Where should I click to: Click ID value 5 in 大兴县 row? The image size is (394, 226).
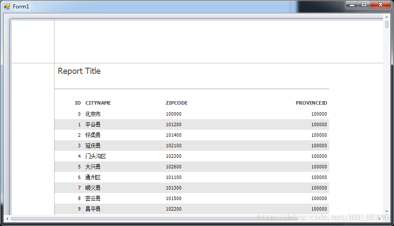(79, 167)
